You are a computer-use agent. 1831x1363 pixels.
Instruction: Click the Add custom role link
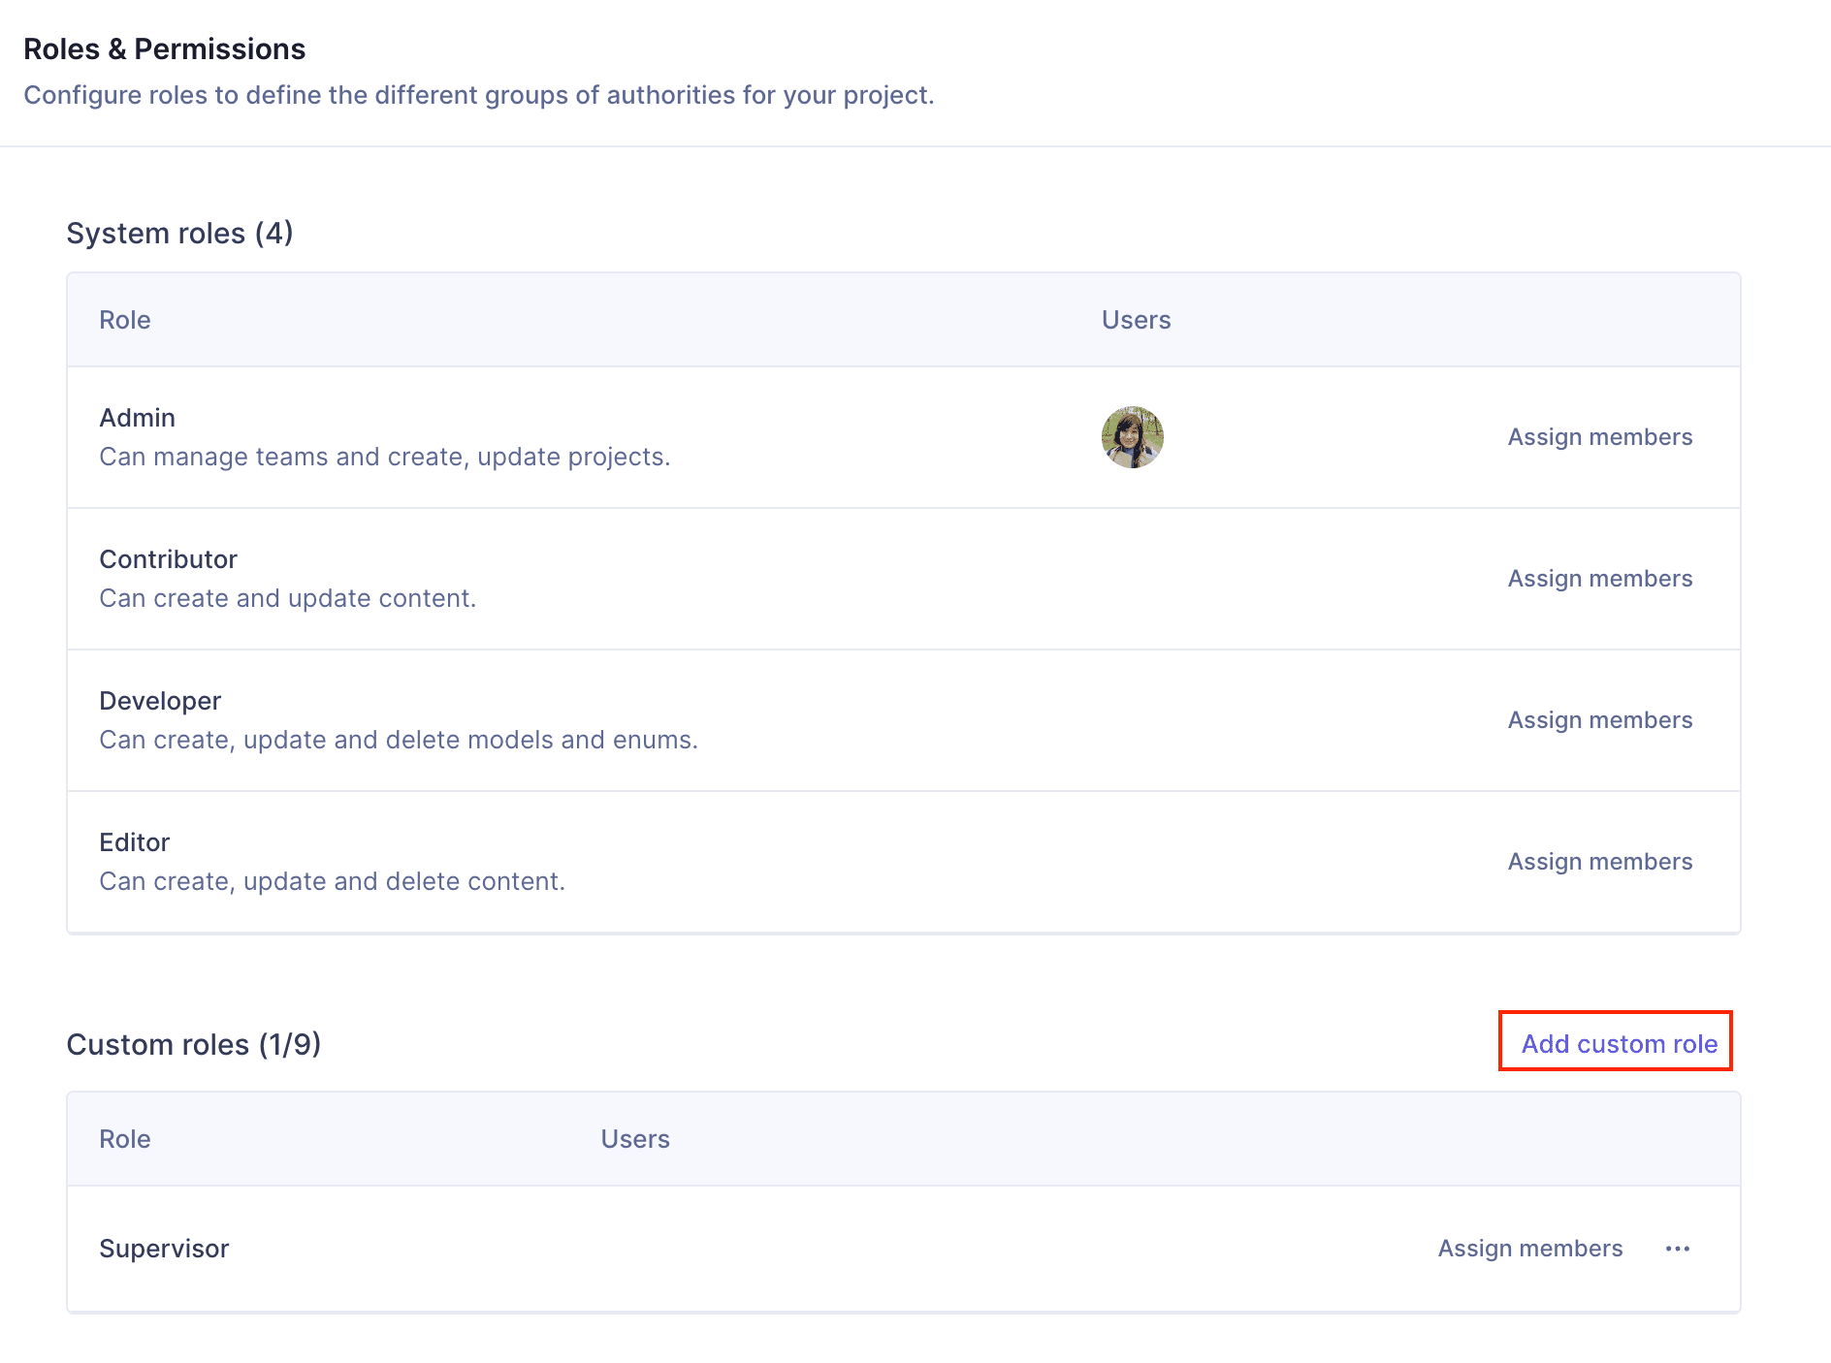1619,1044
